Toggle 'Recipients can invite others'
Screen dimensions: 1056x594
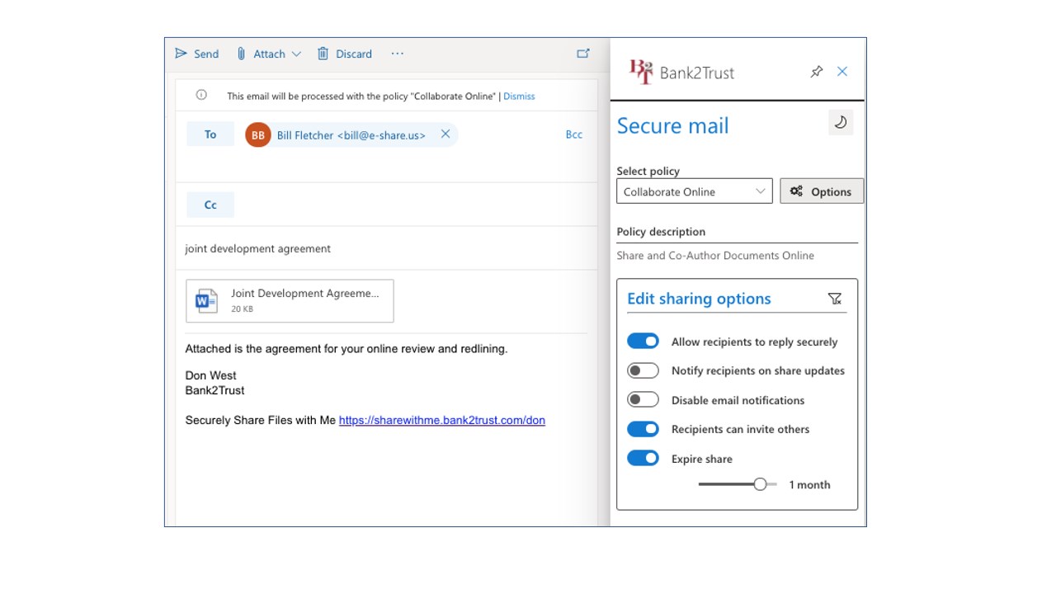click(x=643, y=429)
